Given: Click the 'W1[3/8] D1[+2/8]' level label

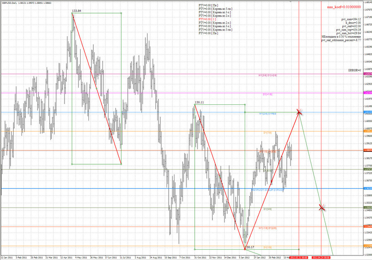Looking at the screenshot, I should pos(267,75).
